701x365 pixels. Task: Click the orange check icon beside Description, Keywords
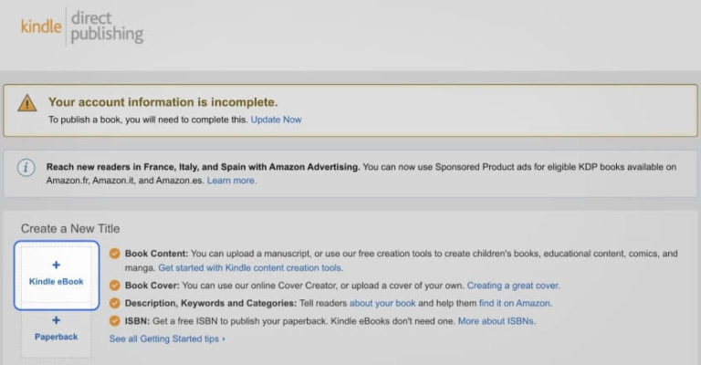(115, 303)
